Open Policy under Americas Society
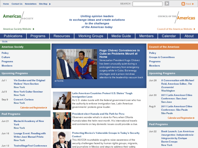This screenshot has width=198, height=148. click(x=5, y=53)
